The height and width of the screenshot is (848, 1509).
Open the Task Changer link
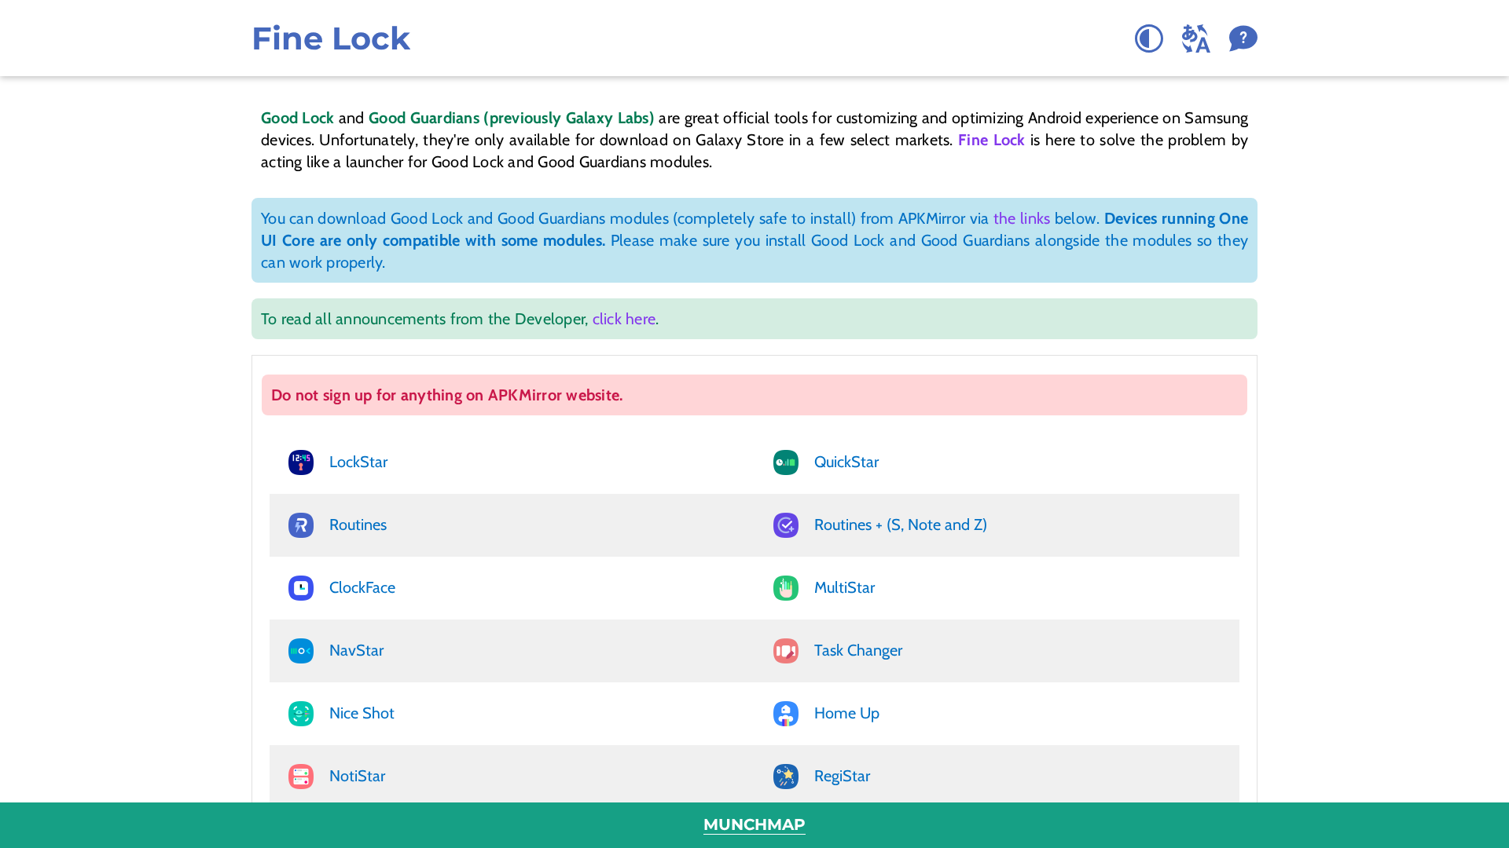click(858, 650)
